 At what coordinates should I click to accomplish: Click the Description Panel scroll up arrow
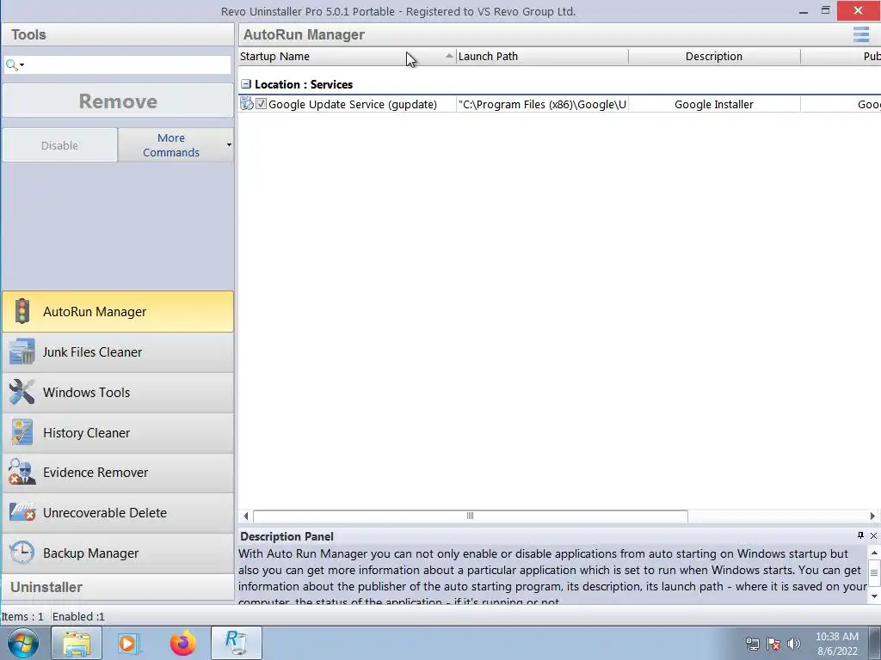(874, 553)
